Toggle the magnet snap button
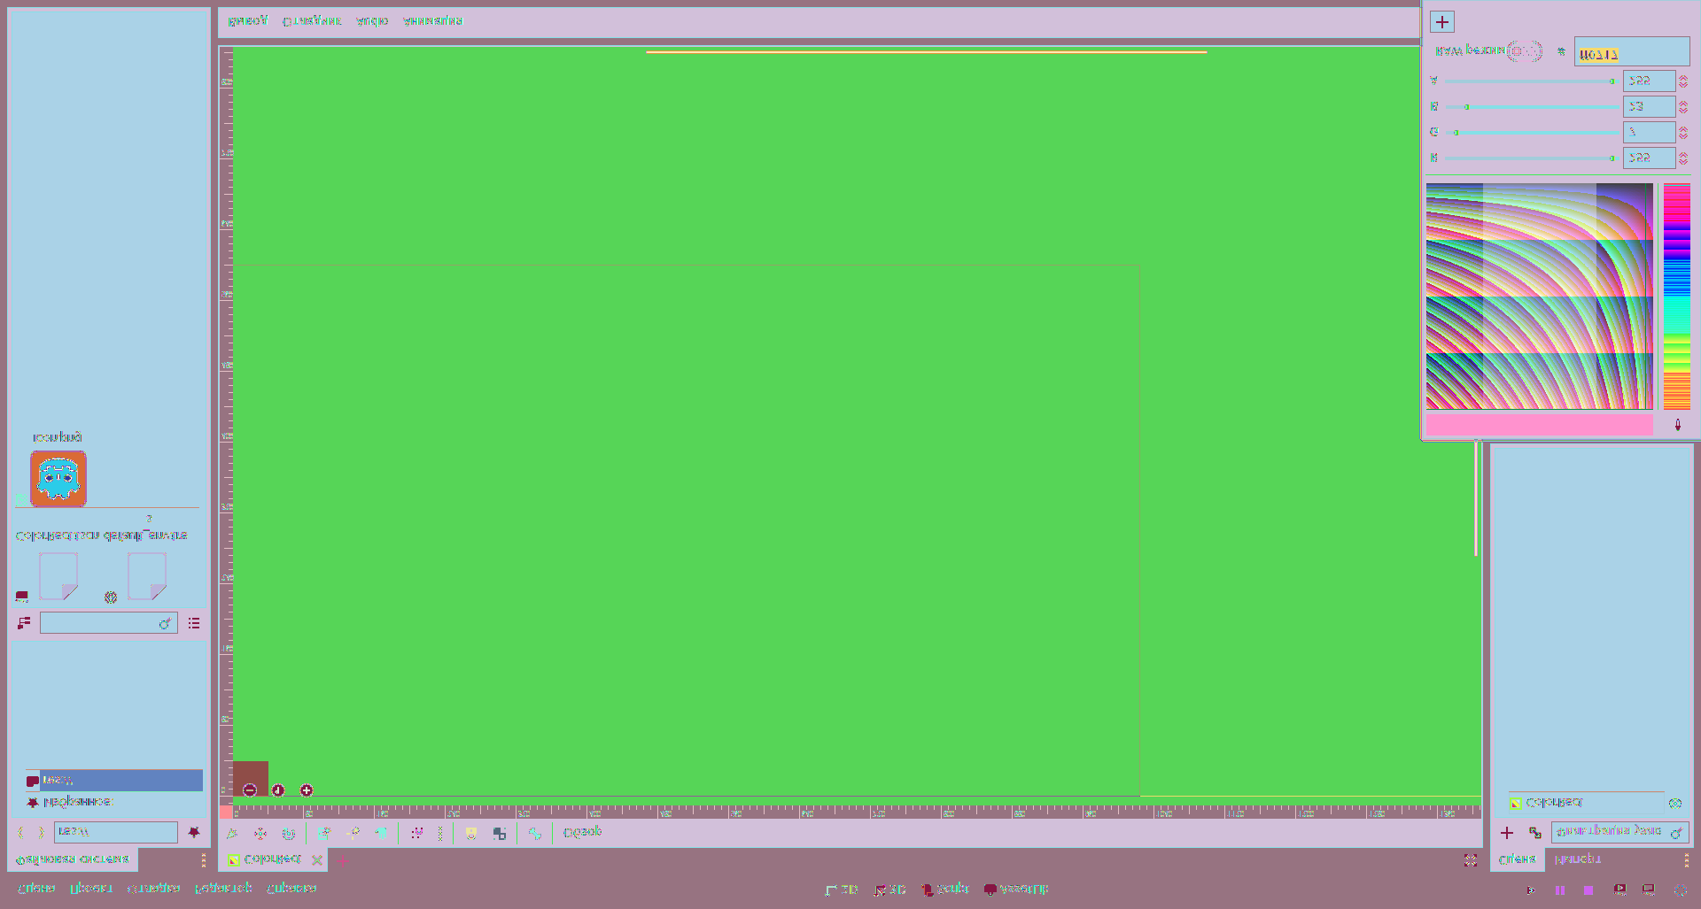 pyautogui.click(x=416, y=834)
